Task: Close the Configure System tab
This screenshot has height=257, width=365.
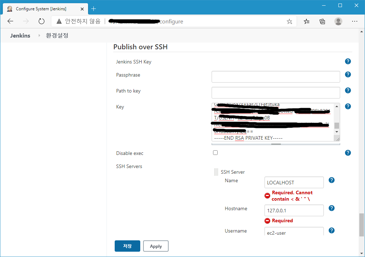Action: tap(82, 9)
